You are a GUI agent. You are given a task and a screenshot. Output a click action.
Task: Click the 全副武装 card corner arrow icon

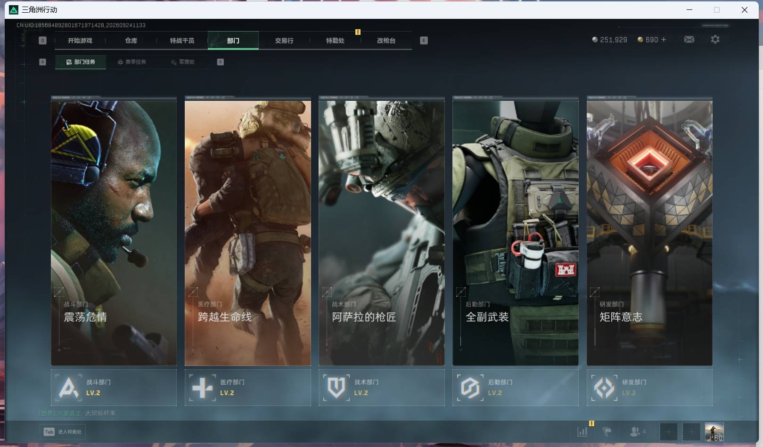pos(461,292)
